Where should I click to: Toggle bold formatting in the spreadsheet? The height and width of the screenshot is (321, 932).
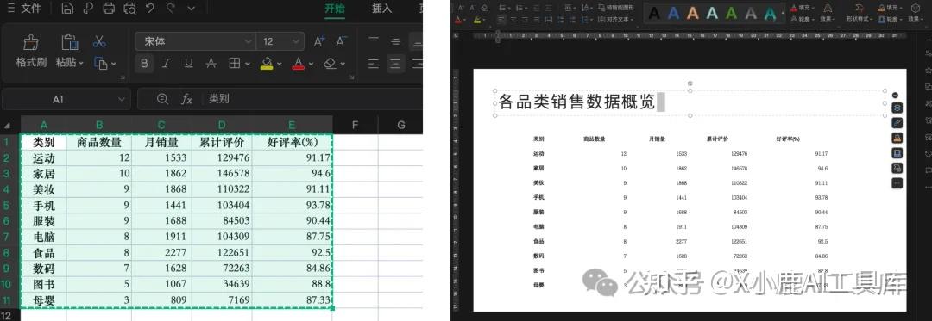coord(144,64)
